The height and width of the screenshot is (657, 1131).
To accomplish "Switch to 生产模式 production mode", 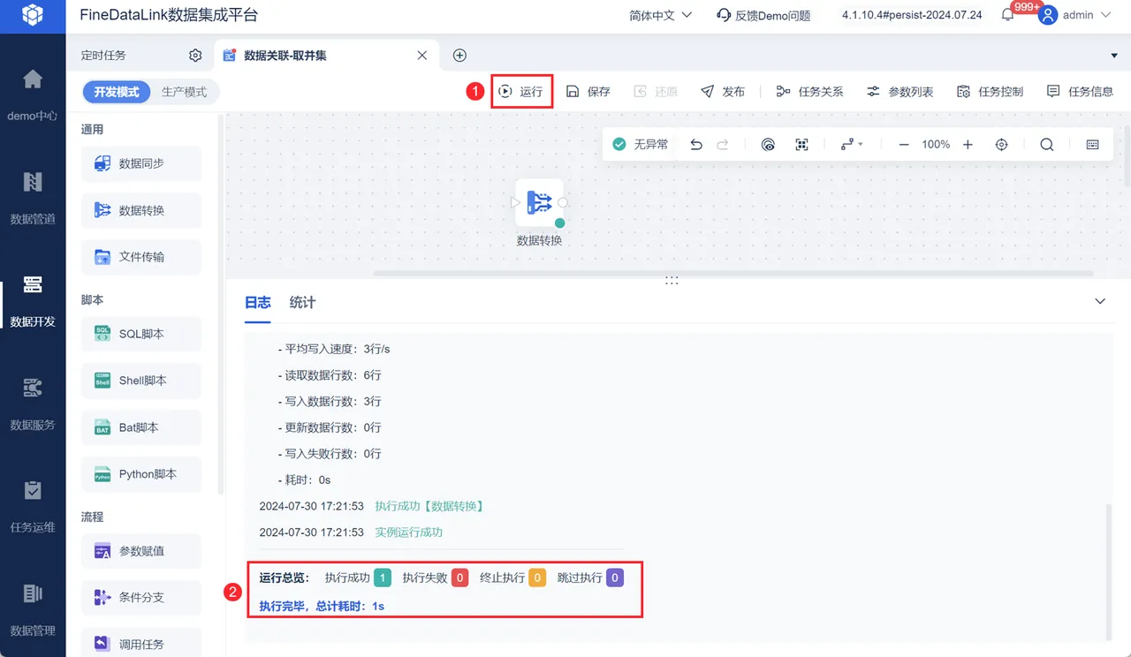I will (184, 92).
